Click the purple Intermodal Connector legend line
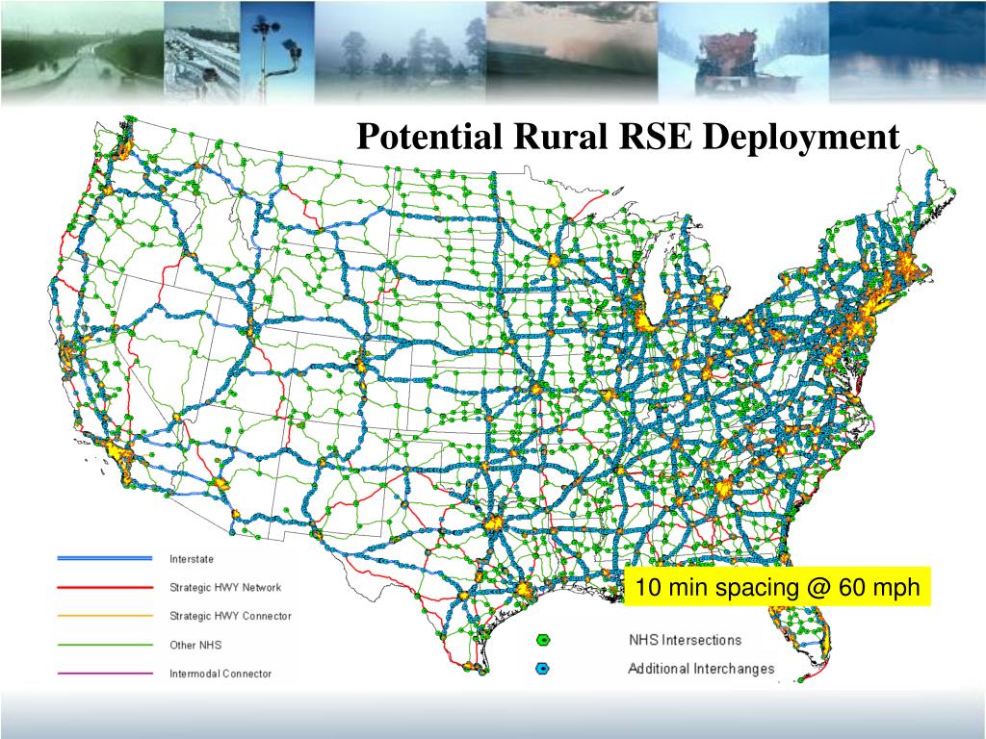 pos(105,673)
